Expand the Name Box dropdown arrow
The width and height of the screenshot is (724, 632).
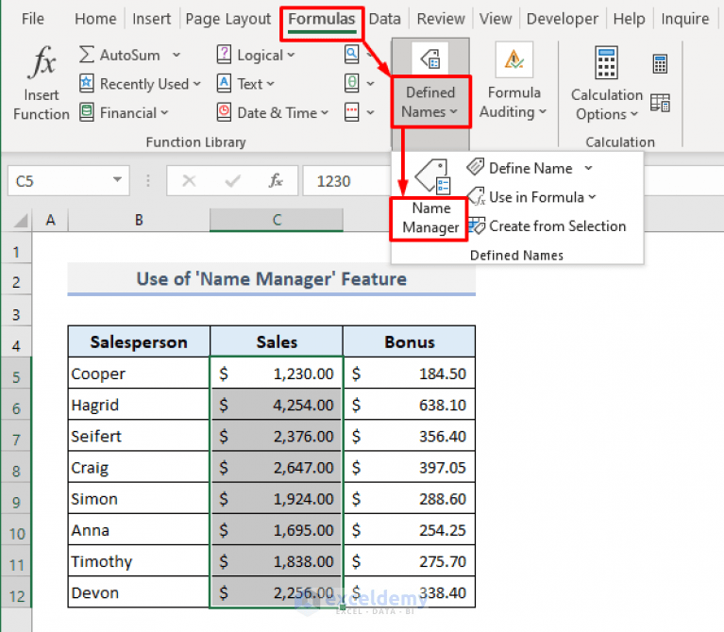pyautogui.click(x=117, y=180)
